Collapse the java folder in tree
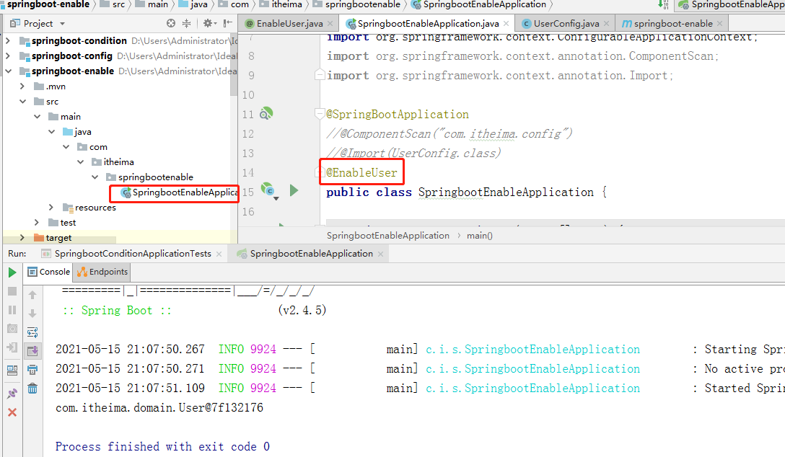Viewport: 785px width, 457px height. [51, 131]
